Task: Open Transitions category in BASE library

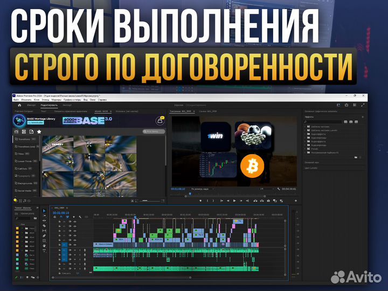Action: pyautogui.click(x=25, y=139)
